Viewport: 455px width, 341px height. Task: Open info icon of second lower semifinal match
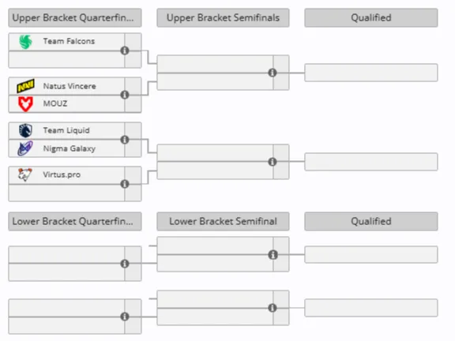pyautogui.click(x=273, y=308)
